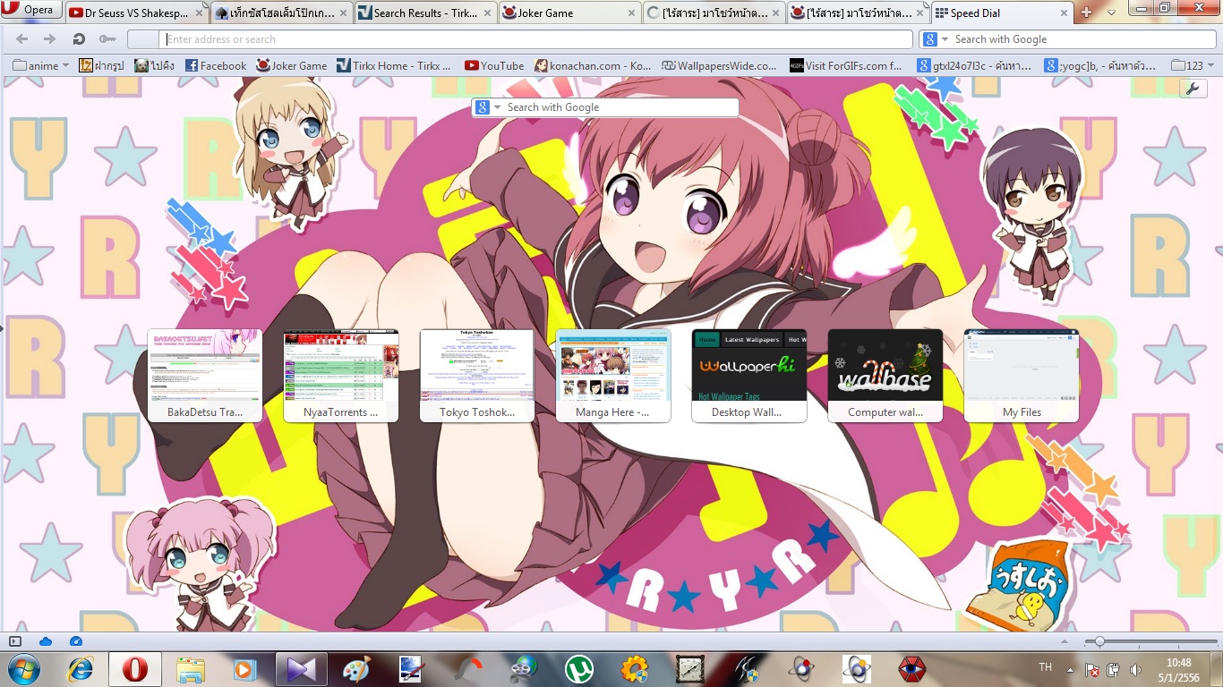Open the Tirkx Home bookmark
Image resolution: width=1223 pixels, height=687 pixels.
pyautogui.click(x=395, y=65)
